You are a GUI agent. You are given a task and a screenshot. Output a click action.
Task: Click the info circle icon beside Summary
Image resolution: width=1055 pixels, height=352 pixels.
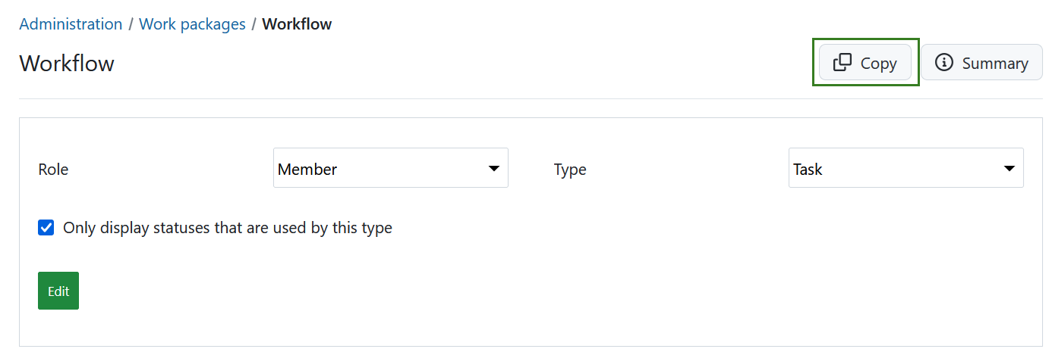[x=944, y=63]
